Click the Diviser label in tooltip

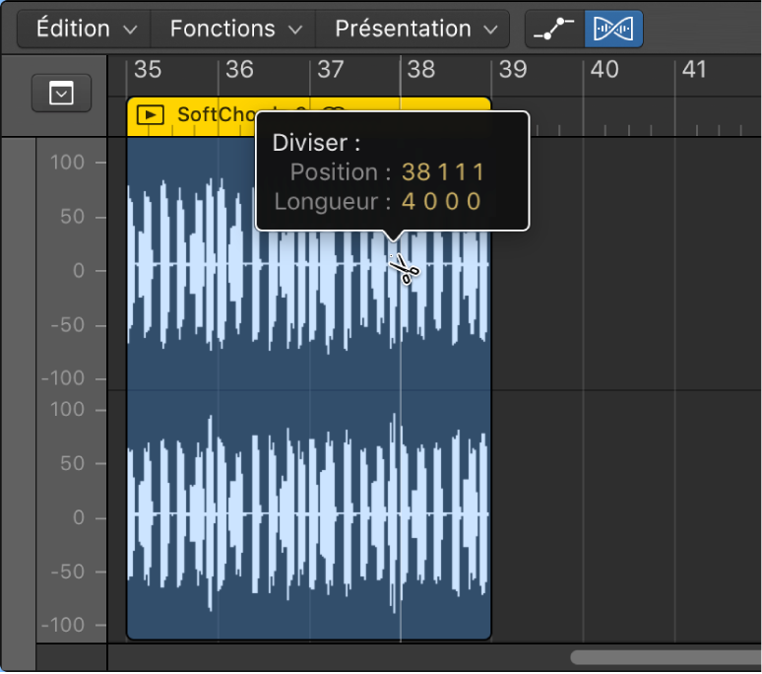(316, 143)
